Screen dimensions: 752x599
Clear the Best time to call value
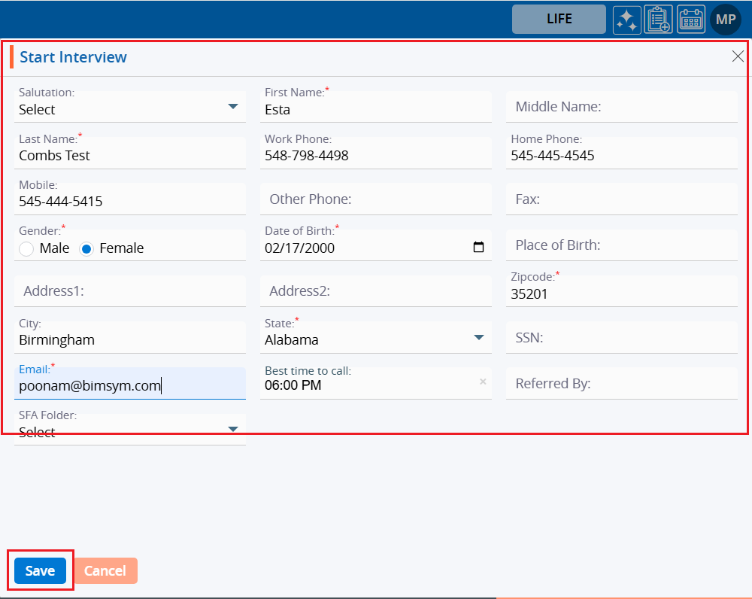(x=483, y=382)
